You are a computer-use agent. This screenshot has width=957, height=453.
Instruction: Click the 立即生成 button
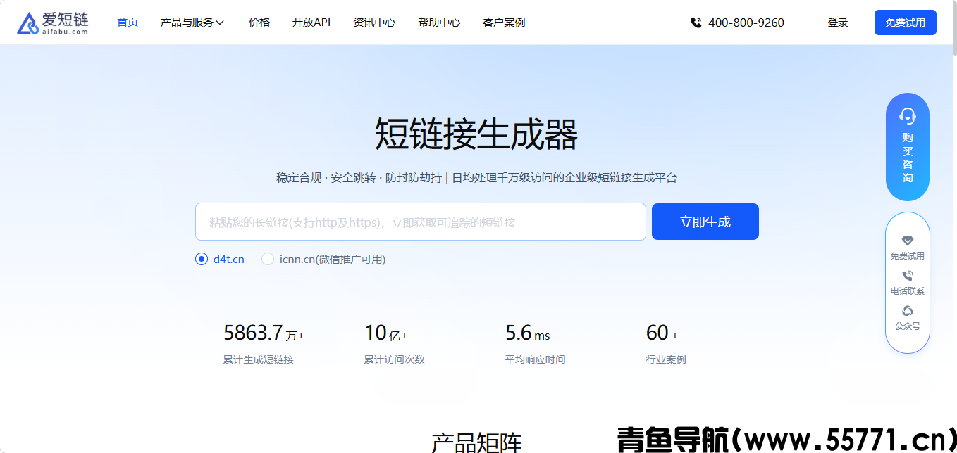[705, 222]
